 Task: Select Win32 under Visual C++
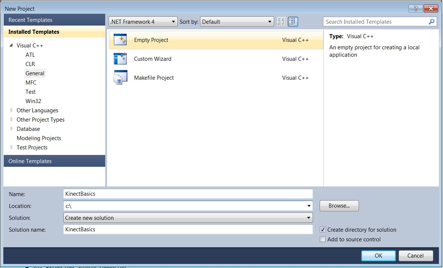(x=33, y=101)
